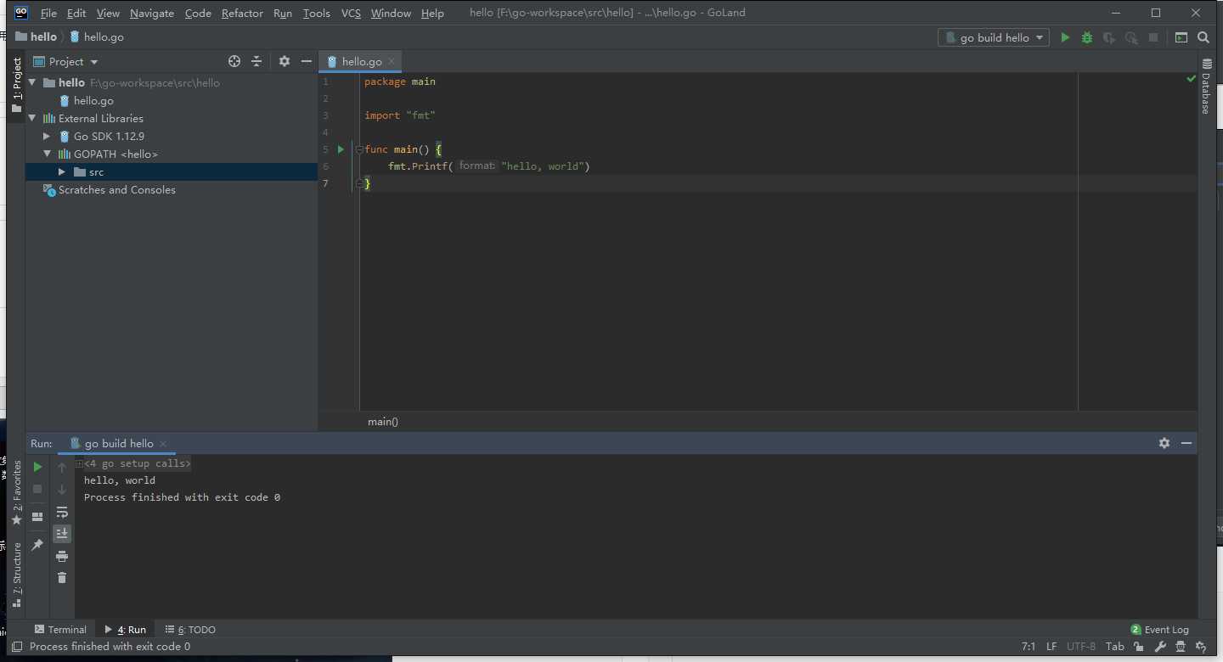Click the Locate/Scroll from Source target icon
The width and height of the screenshot is (1223, 662).
click(234, 61)
